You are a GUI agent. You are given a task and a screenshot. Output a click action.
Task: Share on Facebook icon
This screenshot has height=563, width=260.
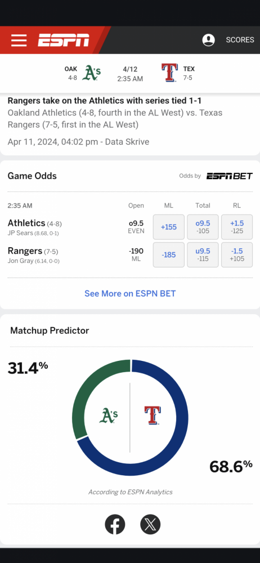(115, 525)
